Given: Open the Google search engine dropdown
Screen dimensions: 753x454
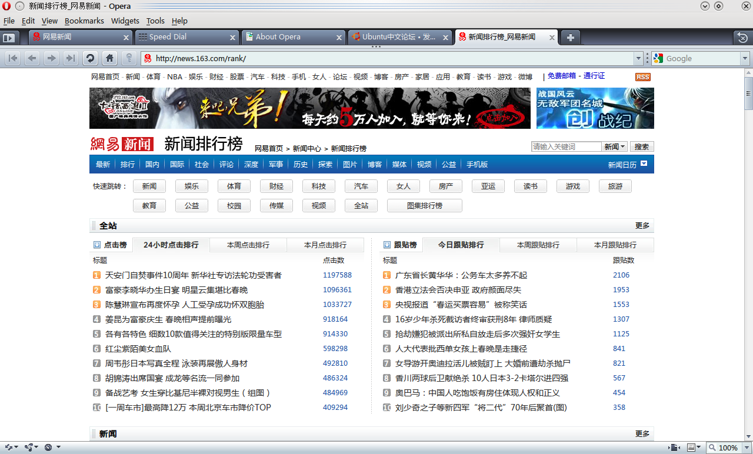Looking at the screenshot, I should coord(745,58).
